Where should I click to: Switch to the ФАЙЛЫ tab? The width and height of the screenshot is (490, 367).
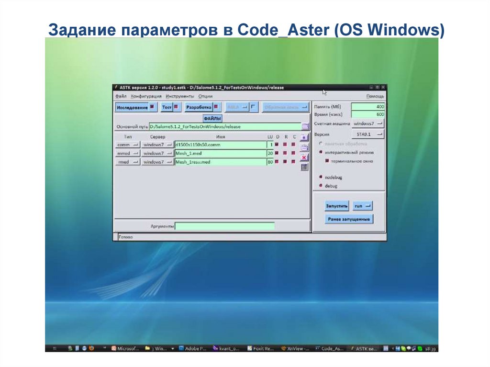click(212, 119)
